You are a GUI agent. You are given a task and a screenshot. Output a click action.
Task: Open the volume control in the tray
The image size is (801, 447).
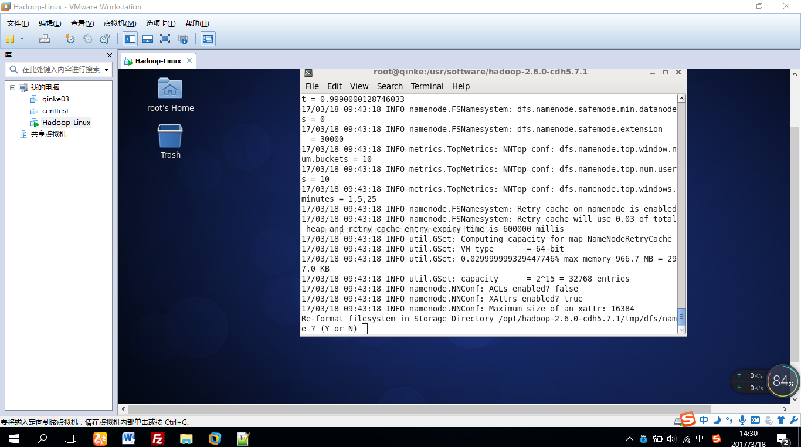coord(671,439)
